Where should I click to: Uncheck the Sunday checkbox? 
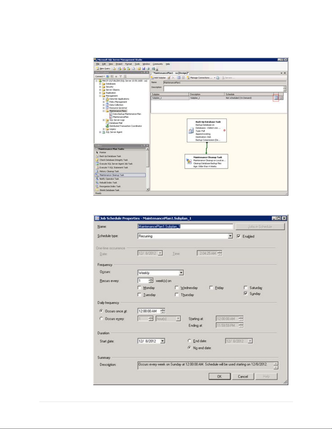246,293
